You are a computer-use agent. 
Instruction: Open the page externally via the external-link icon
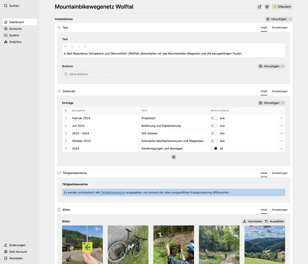[x=259, y=7]
